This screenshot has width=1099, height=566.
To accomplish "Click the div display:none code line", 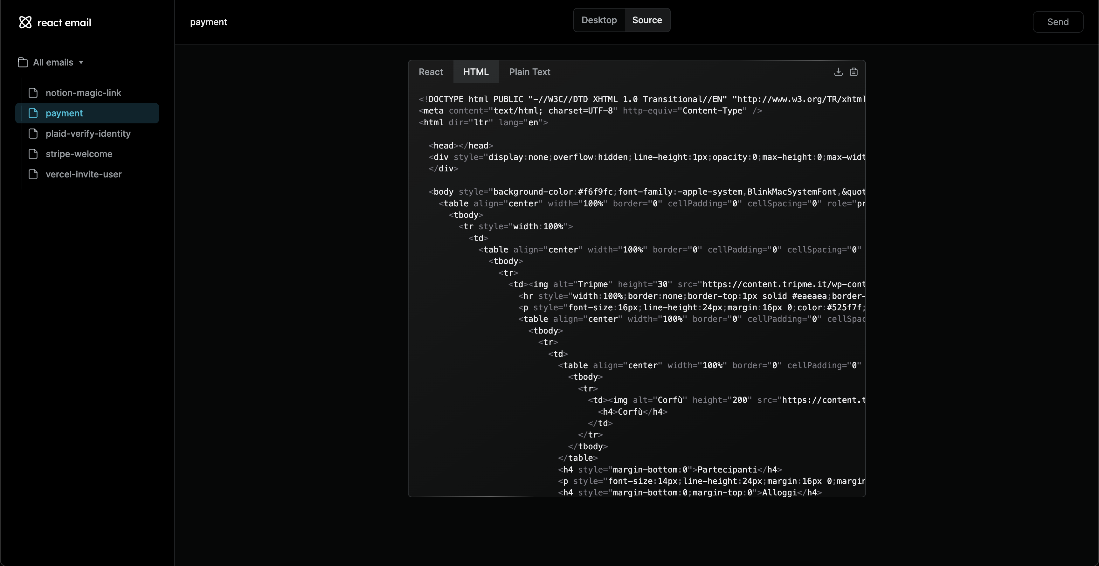I will [x=647, y=157].
